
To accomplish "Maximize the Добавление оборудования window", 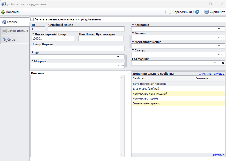I will point(210,4).
